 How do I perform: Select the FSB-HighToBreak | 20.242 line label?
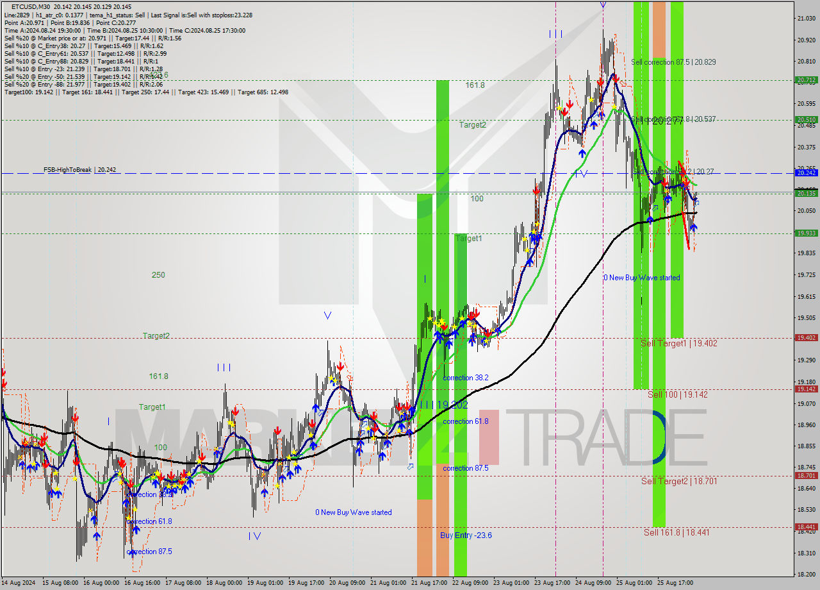79,170
